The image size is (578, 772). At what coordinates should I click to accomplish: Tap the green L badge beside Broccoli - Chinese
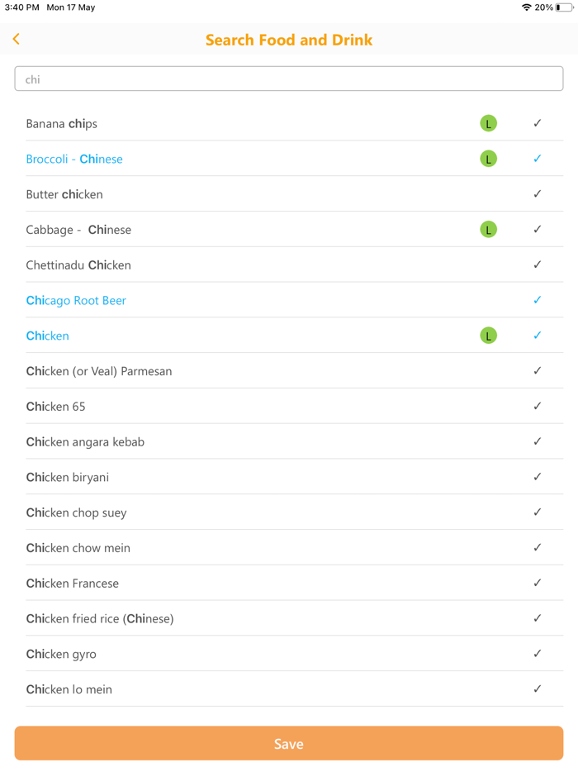[x=488, y=158]
